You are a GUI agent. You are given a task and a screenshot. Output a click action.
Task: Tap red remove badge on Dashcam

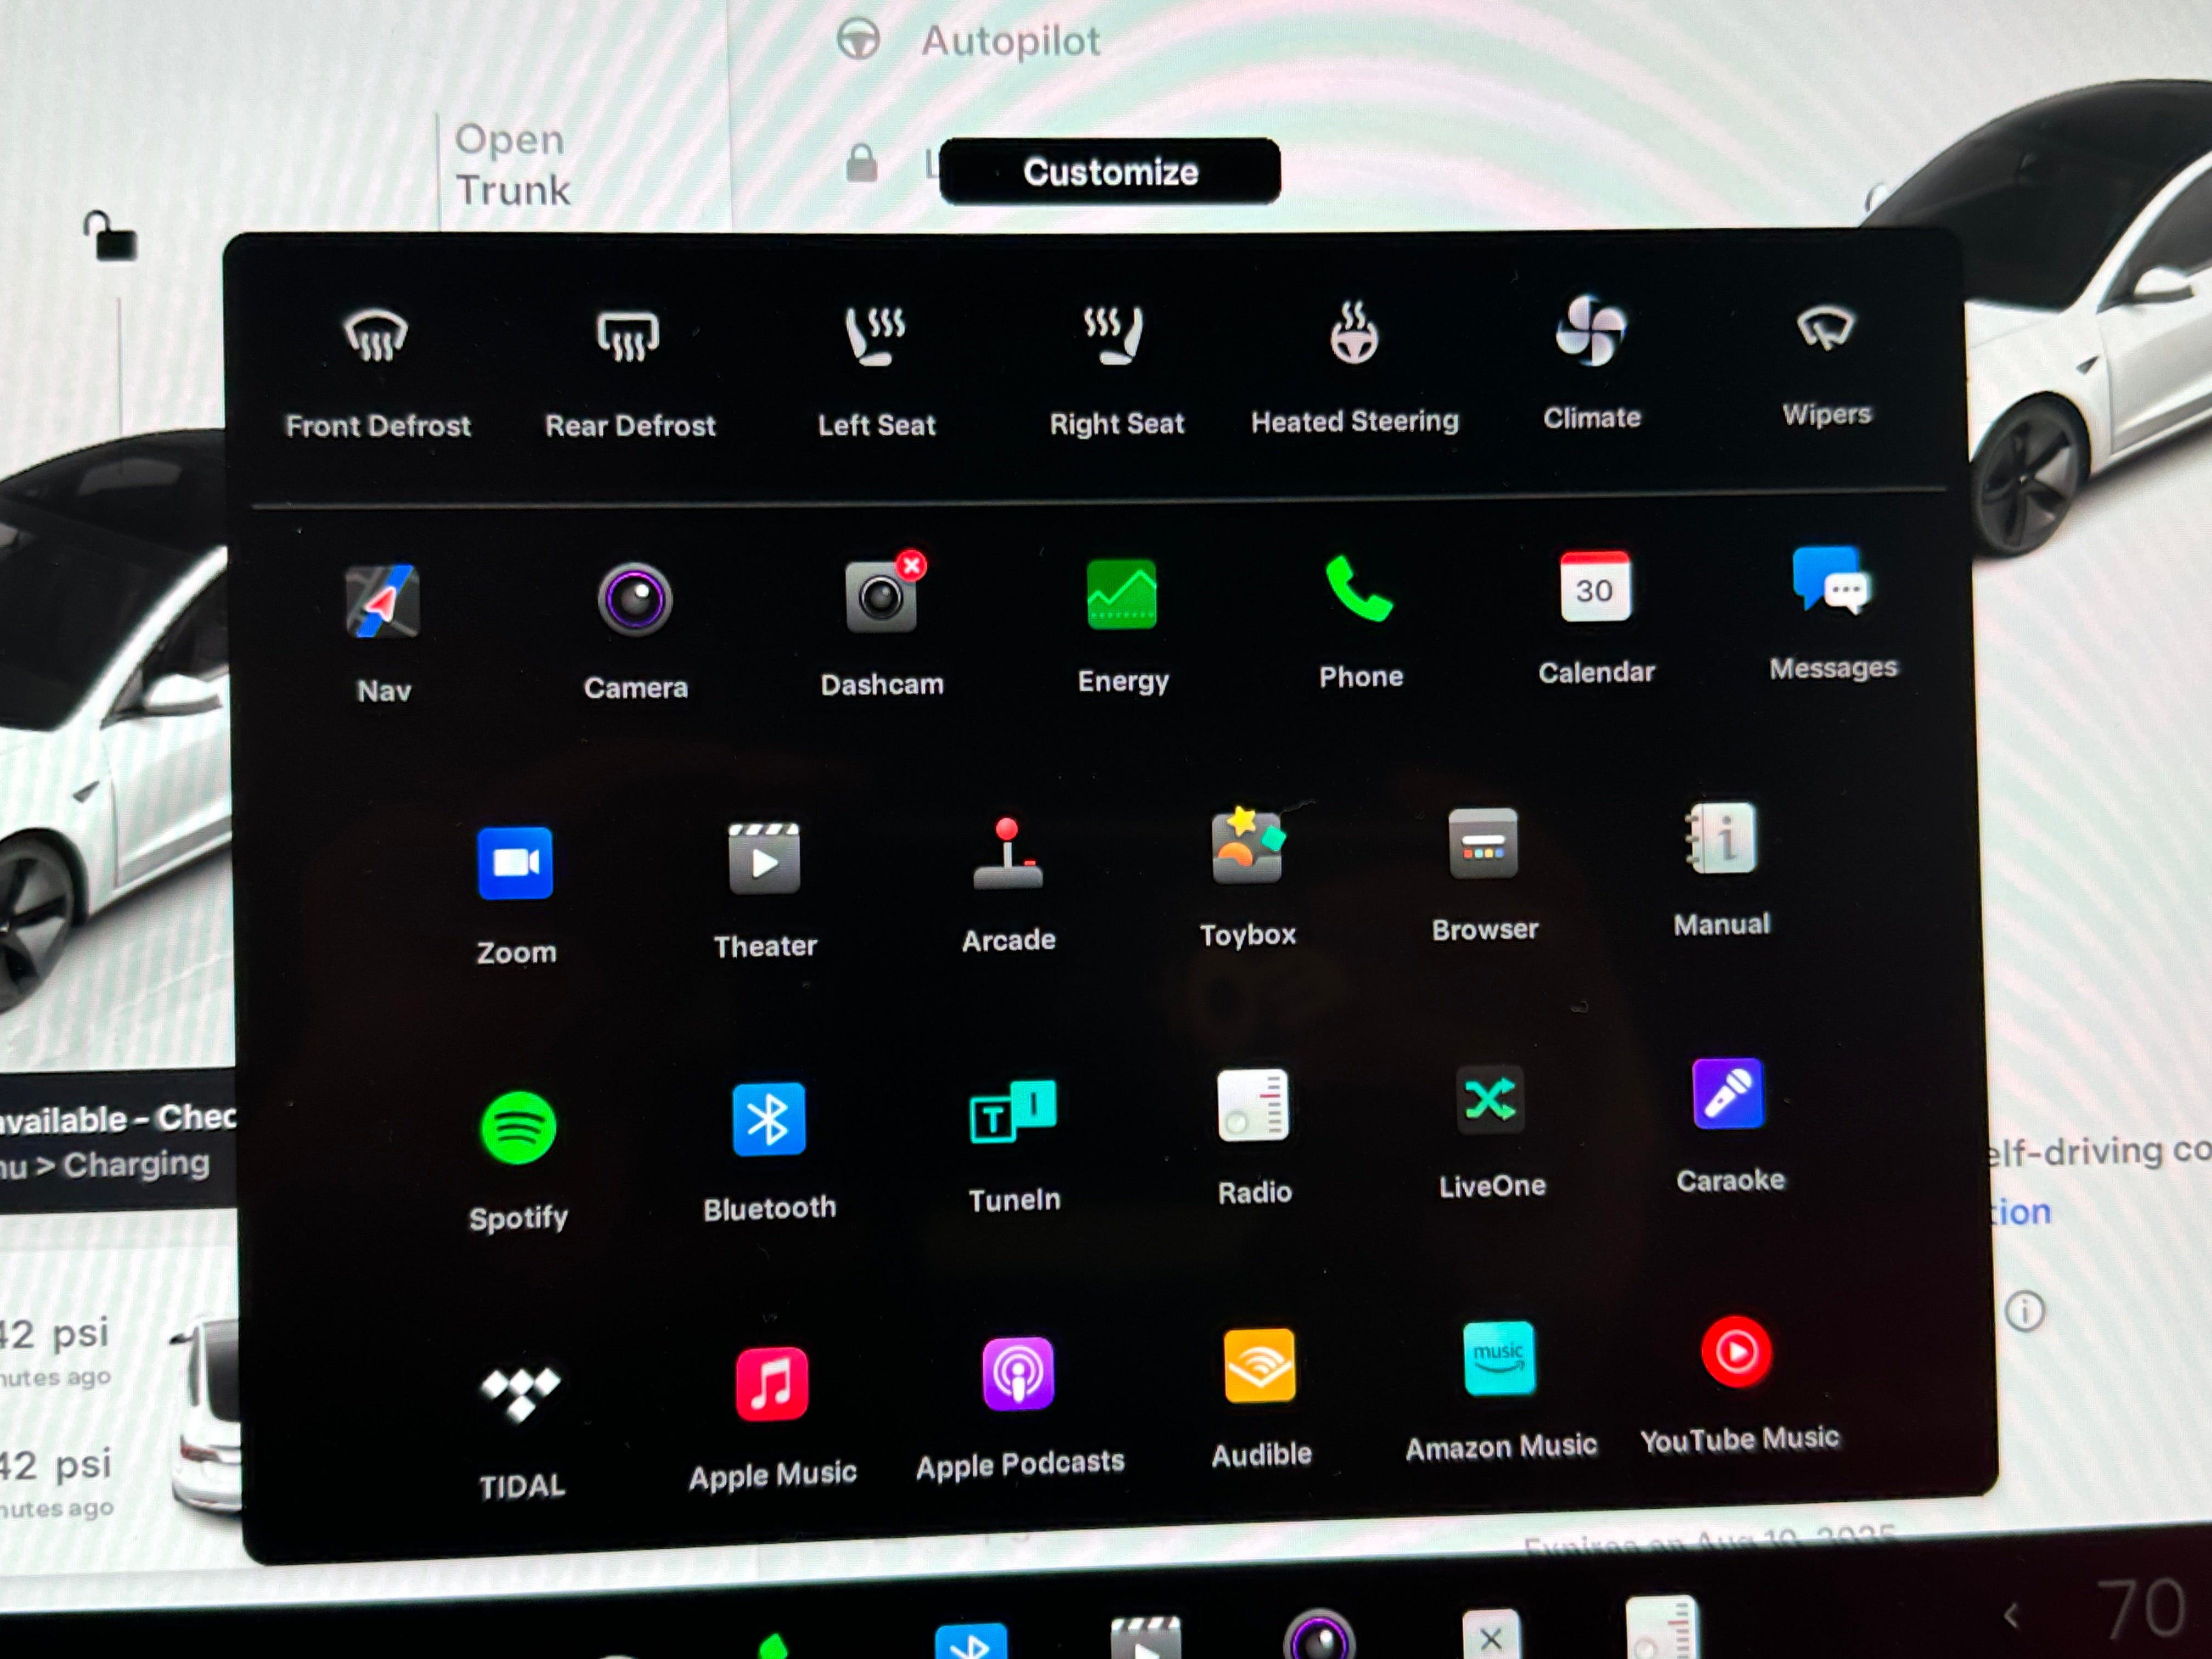point(911,565)
